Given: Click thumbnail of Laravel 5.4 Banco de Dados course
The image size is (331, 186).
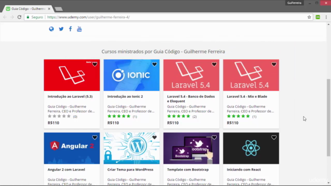Looking at the screenshot, I should click(191, 75).
